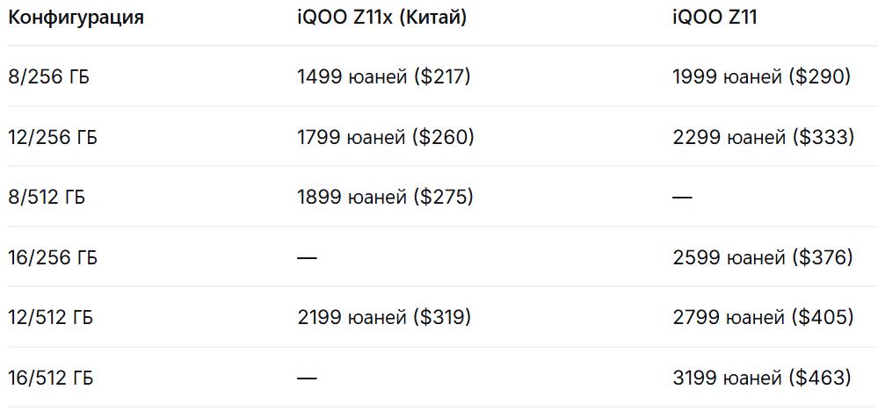Image resolution: width=878 pixels, height=411 pixels.
Task: Click the 2299 юаней ($333) price
Action: 763,138
